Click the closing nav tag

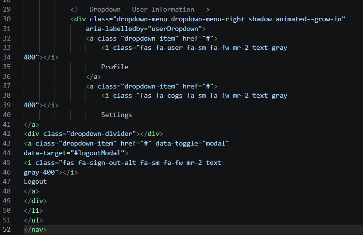(x=35, y=230)
